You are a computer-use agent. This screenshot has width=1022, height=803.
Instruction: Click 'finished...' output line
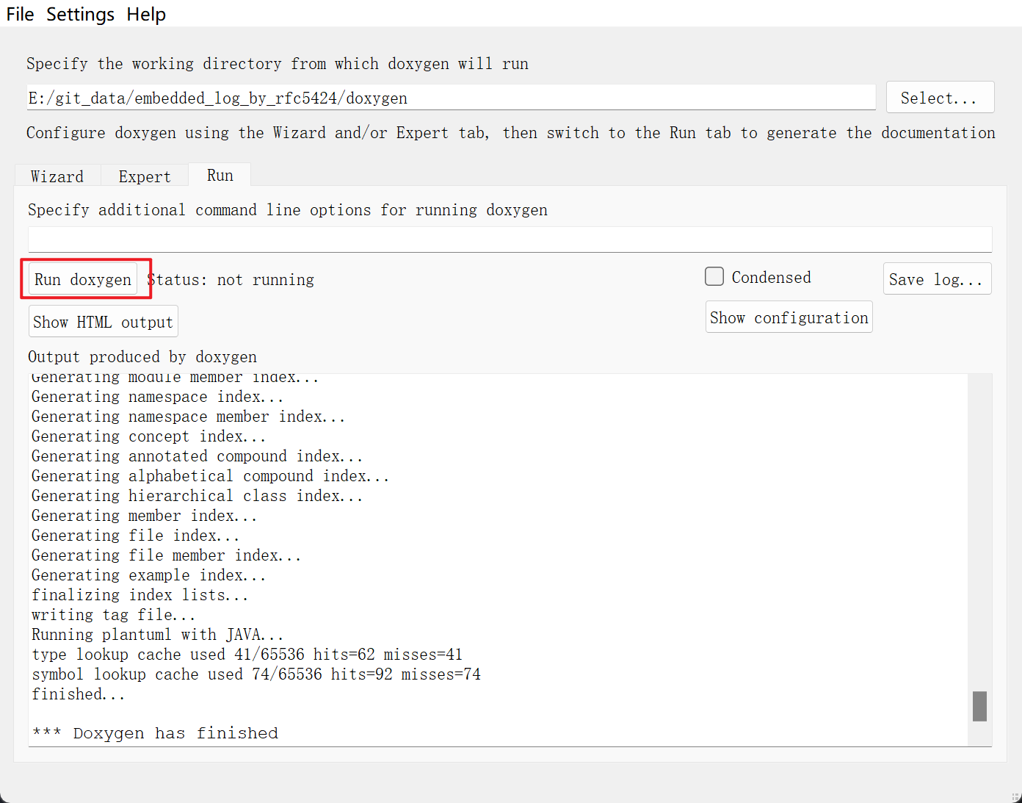point(79,694)
